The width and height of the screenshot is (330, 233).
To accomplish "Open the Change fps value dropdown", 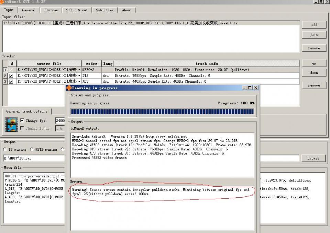I will [x=60, y=120].
